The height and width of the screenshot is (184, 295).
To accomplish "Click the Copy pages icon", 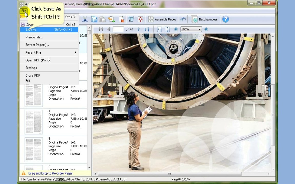I will [94, 19].
